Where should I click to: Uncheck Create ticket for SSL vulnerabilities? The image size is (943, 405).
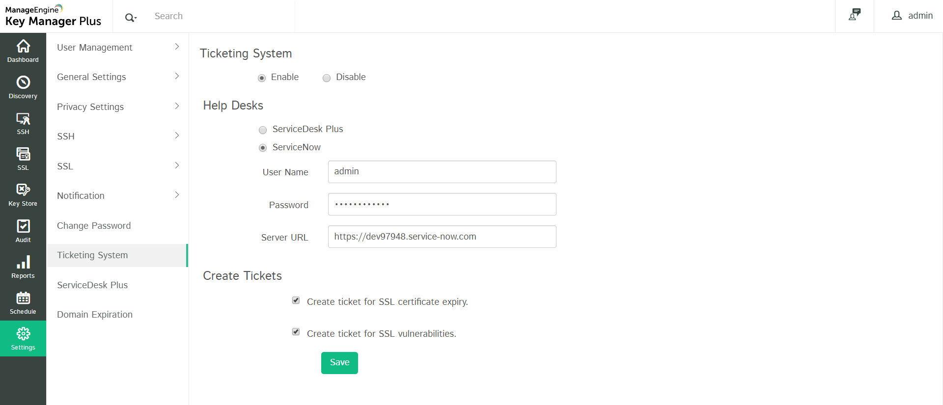(x=296, y=331)
